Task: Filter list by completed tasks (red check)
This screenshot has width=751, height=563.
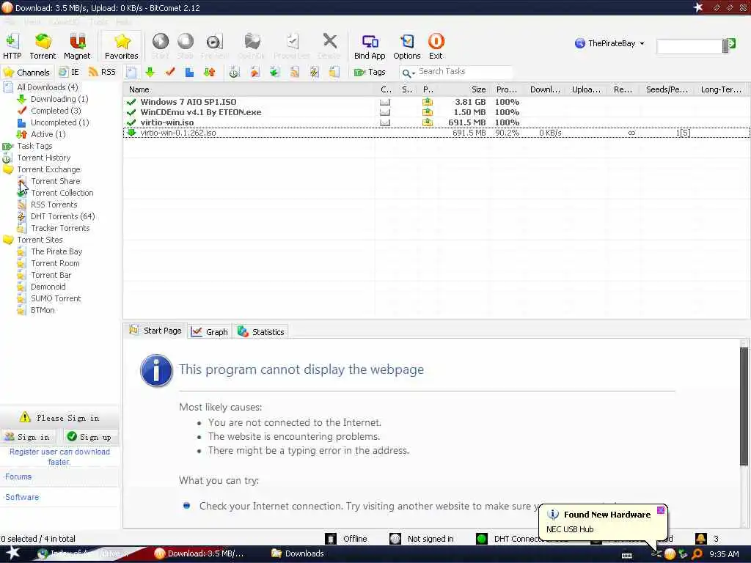Action: coord(170,73)
